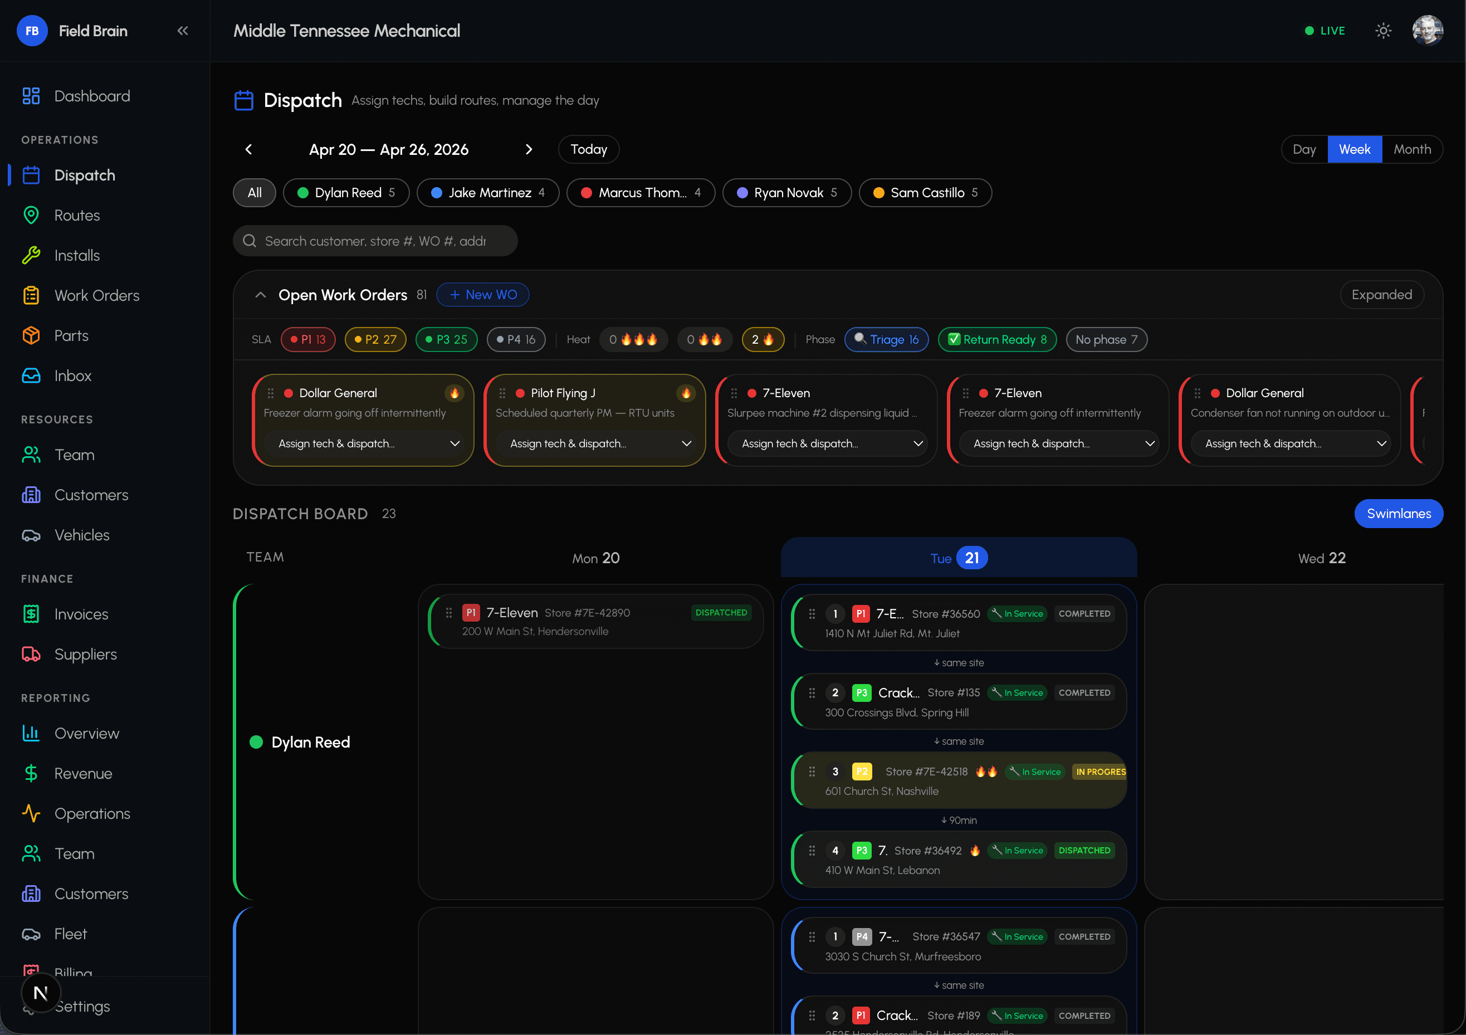Image resolution: width=1466 pixels, height=1035 pixels.
Task: Click drag handle on Store #7E-42518 job
Action: click(x=812, y=772)
